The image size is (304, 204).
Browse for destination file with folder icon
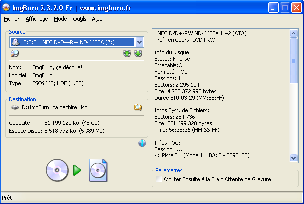138,107
